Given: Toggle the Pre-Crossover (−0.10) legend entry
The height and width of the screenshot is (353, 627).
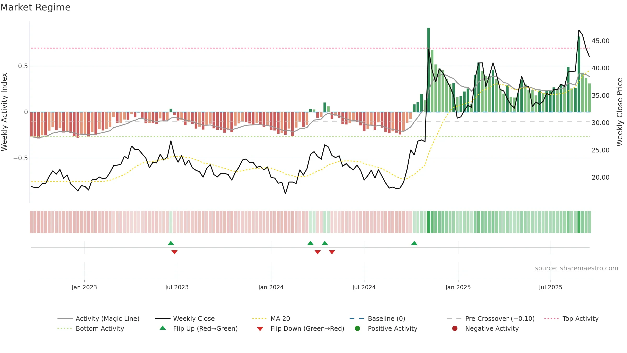Looking at the screenshot, I should pyautogui.click(x=491, y=318).
